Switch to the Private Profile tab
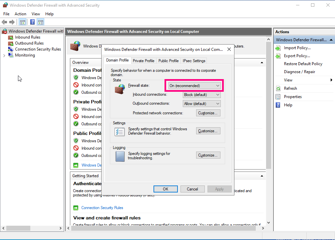The image size is (335, 240). click(144, 61)
